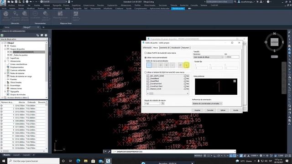
Task: Click the Modelo layout tab
Action: tap(7, 155)
